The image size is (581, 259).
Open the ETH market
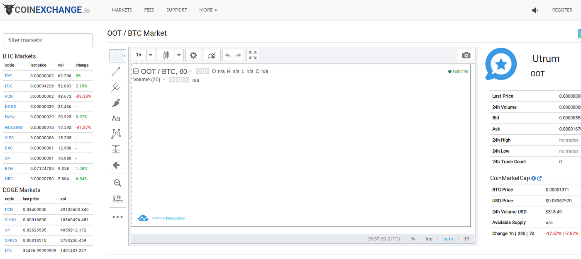tap(9, 169)
